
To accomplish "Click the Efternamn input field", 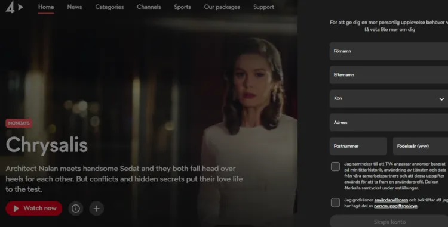I will coord(389,75).
